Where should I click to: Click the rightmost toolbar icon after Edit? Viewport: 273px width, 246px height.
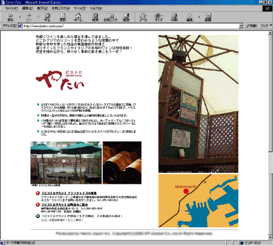[x=208, y=17]
